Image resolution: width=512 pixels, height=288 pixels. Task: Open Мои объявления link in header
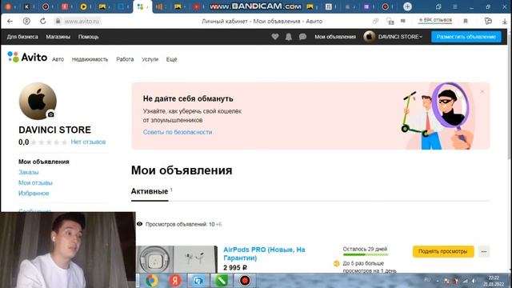335,37
